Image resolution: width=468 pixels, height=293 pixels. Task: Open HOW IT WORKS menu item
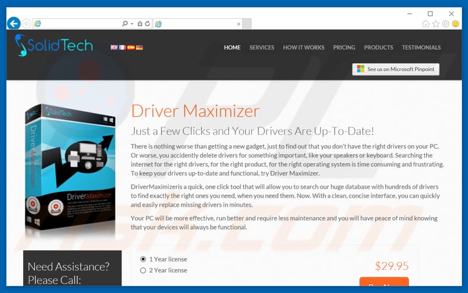[303, 47]
